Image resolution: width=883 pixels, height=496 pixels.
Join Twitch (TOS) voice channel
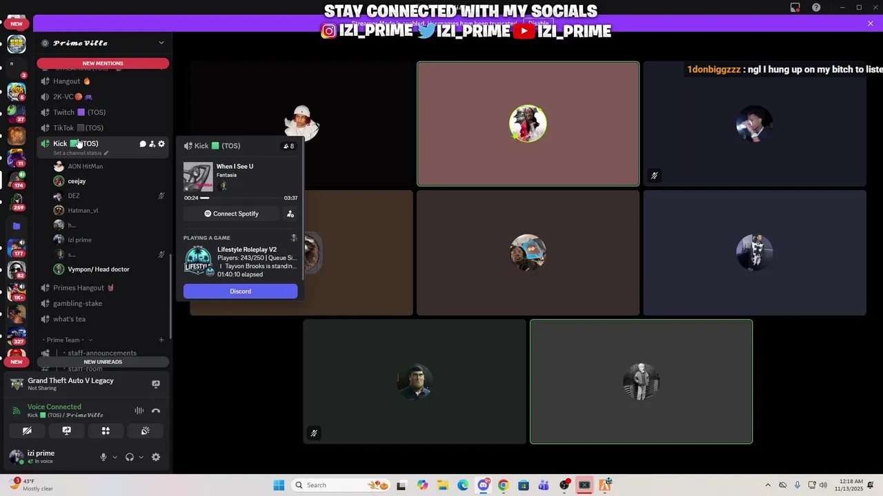102,112
